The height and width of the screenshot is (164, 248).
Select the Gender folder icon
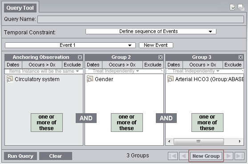[90, 79]
